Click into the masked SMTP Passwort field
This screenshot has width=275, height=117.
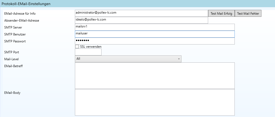(x=155, y=41)
